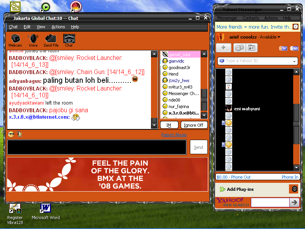Screen dimensions: 305x229
Task: Start the Webcam from the chat toolbar
Action: (x=15, y=40)
